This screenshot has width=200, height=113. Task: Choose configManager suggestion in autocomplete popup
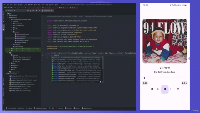tap(77, 64)
